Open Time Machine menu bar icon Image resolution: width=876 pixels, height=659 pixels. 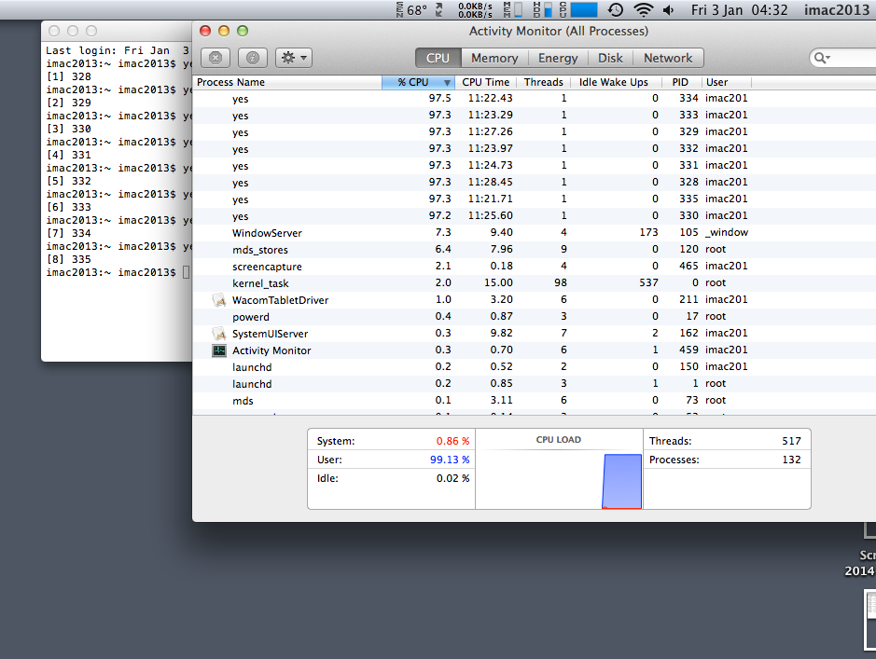615,9
